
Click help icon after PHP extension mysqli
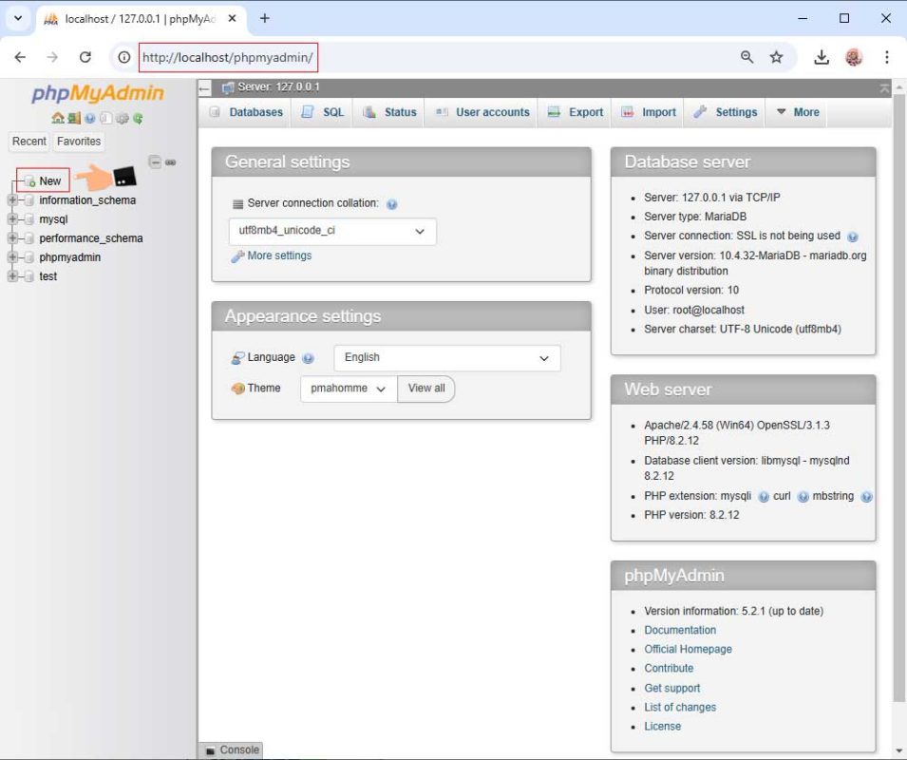coord(764,497)
